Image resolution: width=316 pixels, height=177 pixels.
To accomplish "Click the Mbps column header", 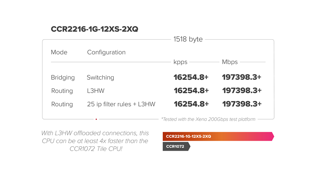I will click(x=230, y=62).
